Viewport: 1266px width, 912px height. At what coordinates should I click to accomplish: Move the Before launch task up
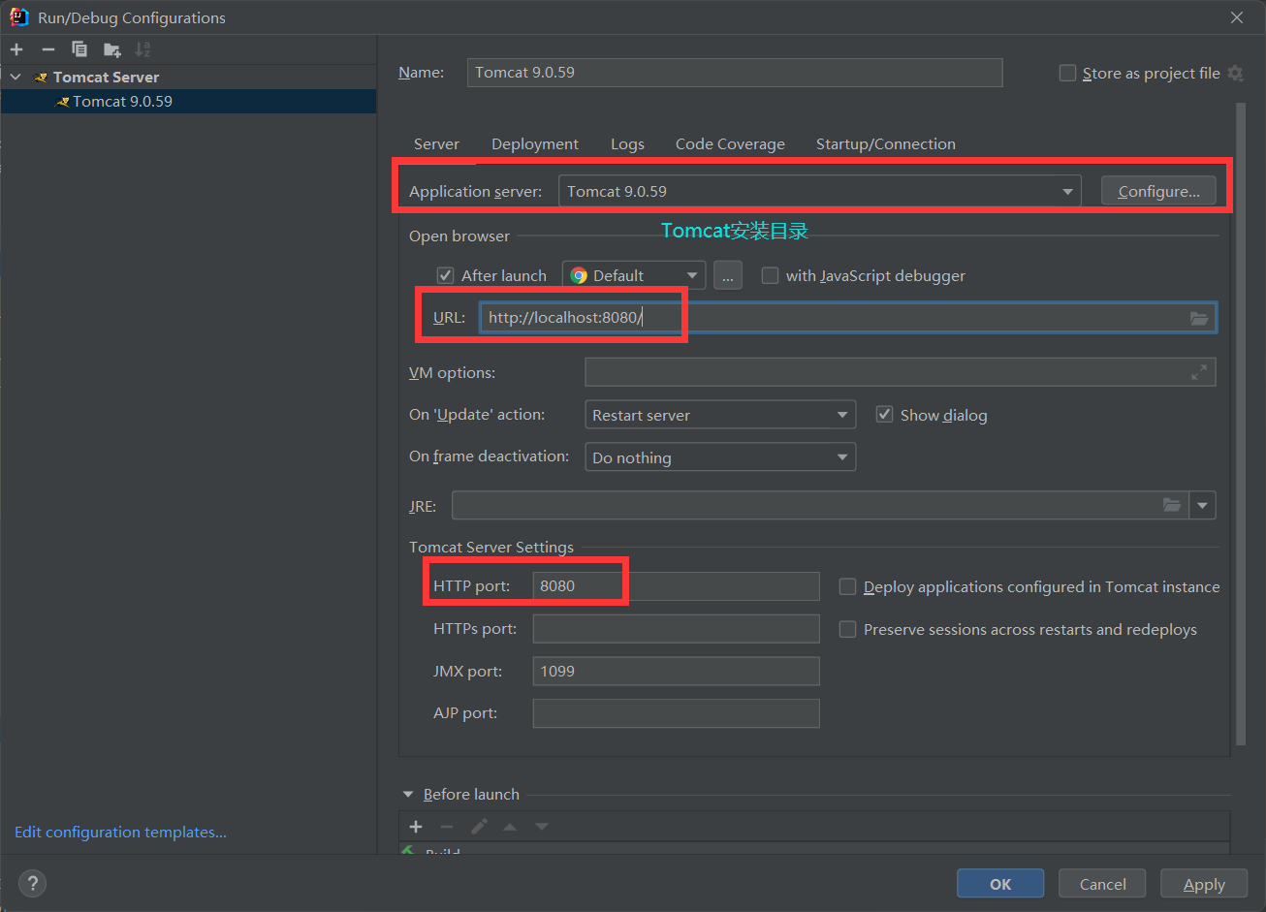point(510,827)
